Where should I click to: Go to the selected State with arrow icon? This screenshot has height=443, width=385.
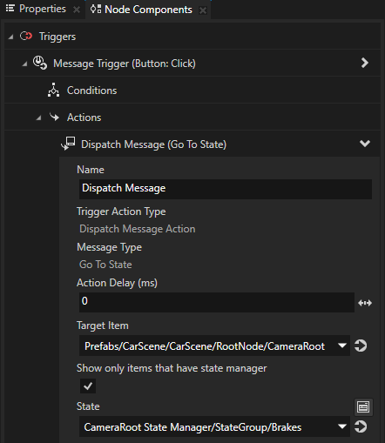(x=361, y=426)
